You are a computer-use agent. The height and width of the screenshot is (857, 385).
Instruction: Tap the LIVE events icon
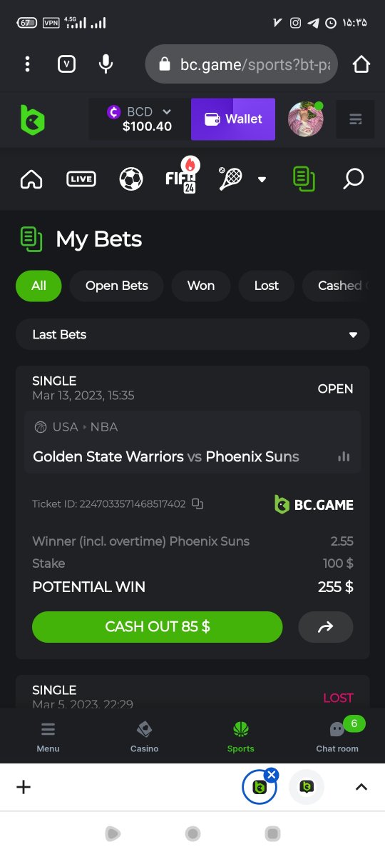(x=81, y=179)
